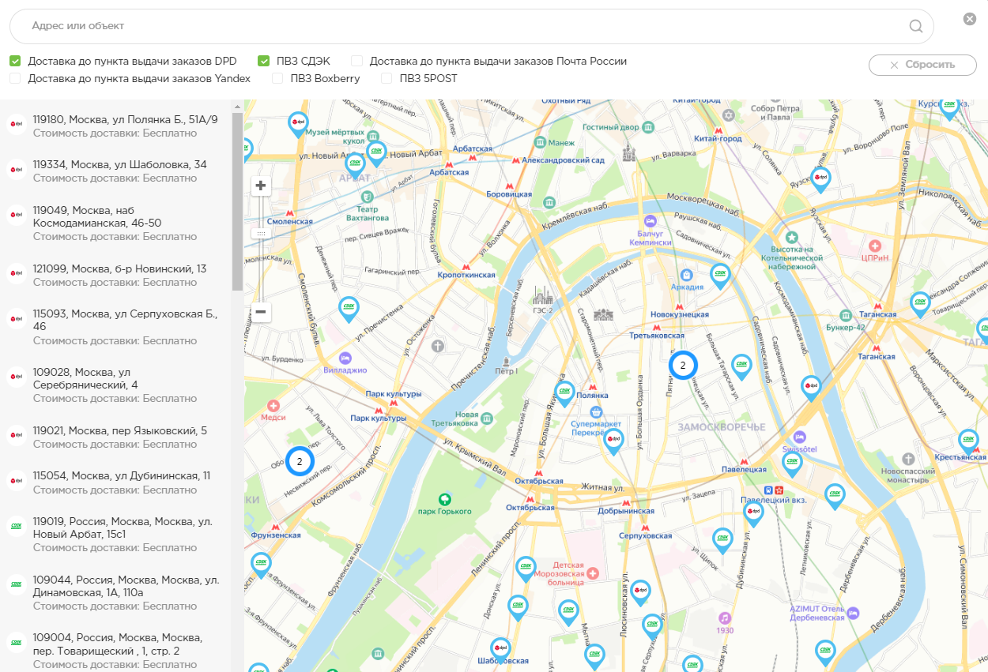Enable Почта России pickup delivery checkbox
988x672 pixels.
(357, 61)
